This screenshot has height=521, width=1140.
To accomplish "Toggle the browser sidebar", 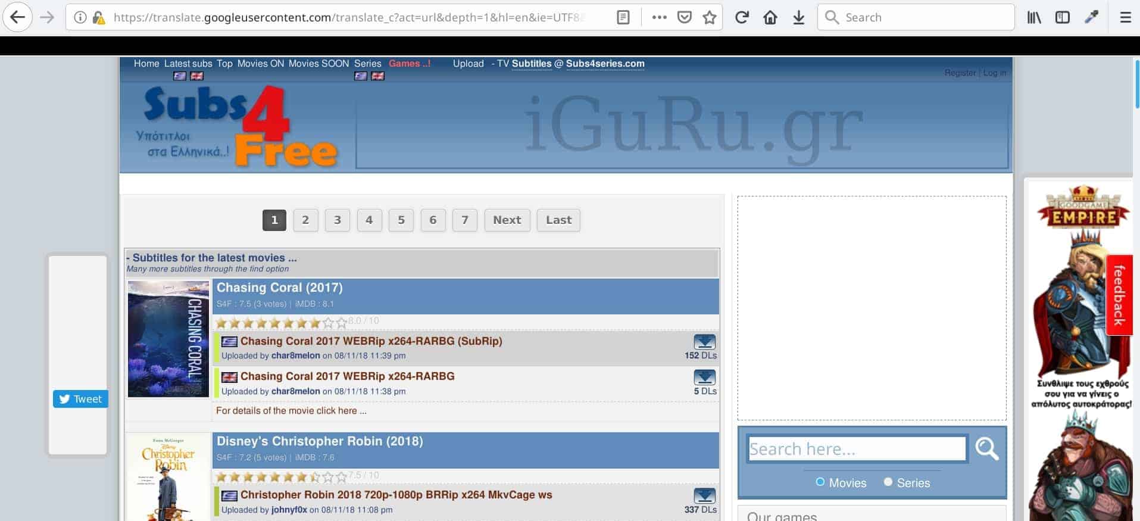I will coord(1063,18).
